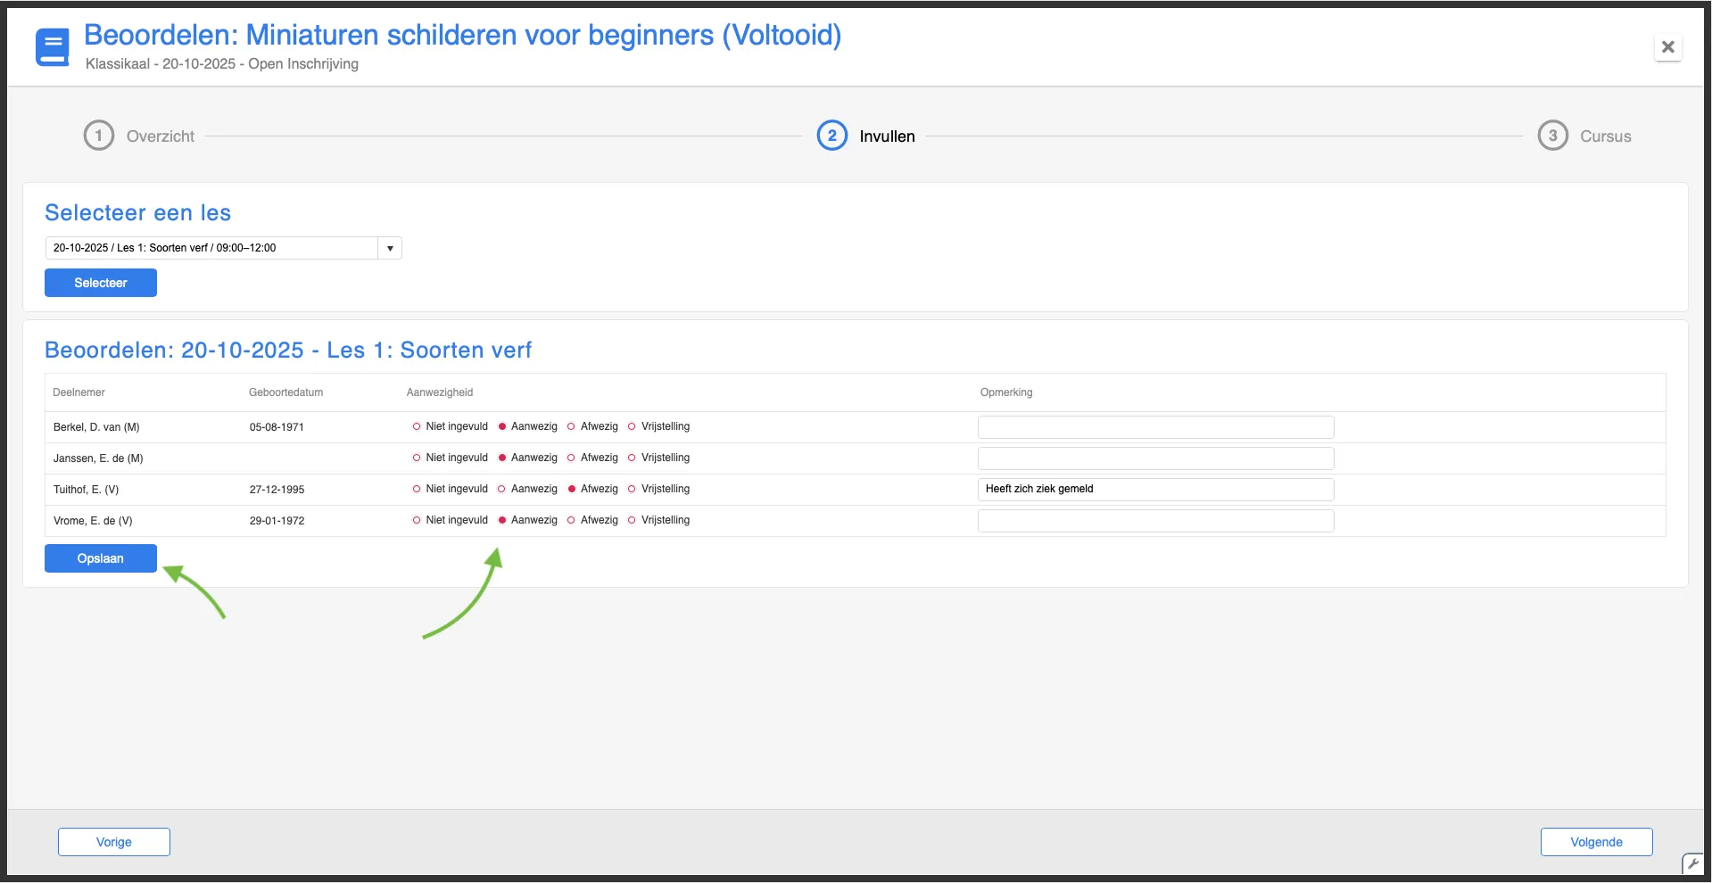Viewport: 1712px width, 883px height.
Task: Click the Geboortedatum column header
Action: point(285,392)
